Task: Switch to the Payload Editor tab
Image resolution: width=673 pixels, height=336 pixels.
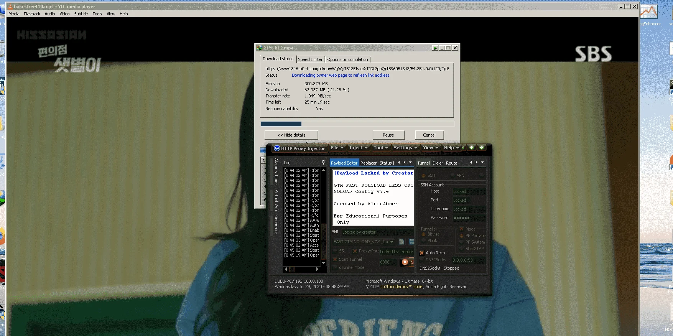Action: pyautogui.click(x=344, y=163)
